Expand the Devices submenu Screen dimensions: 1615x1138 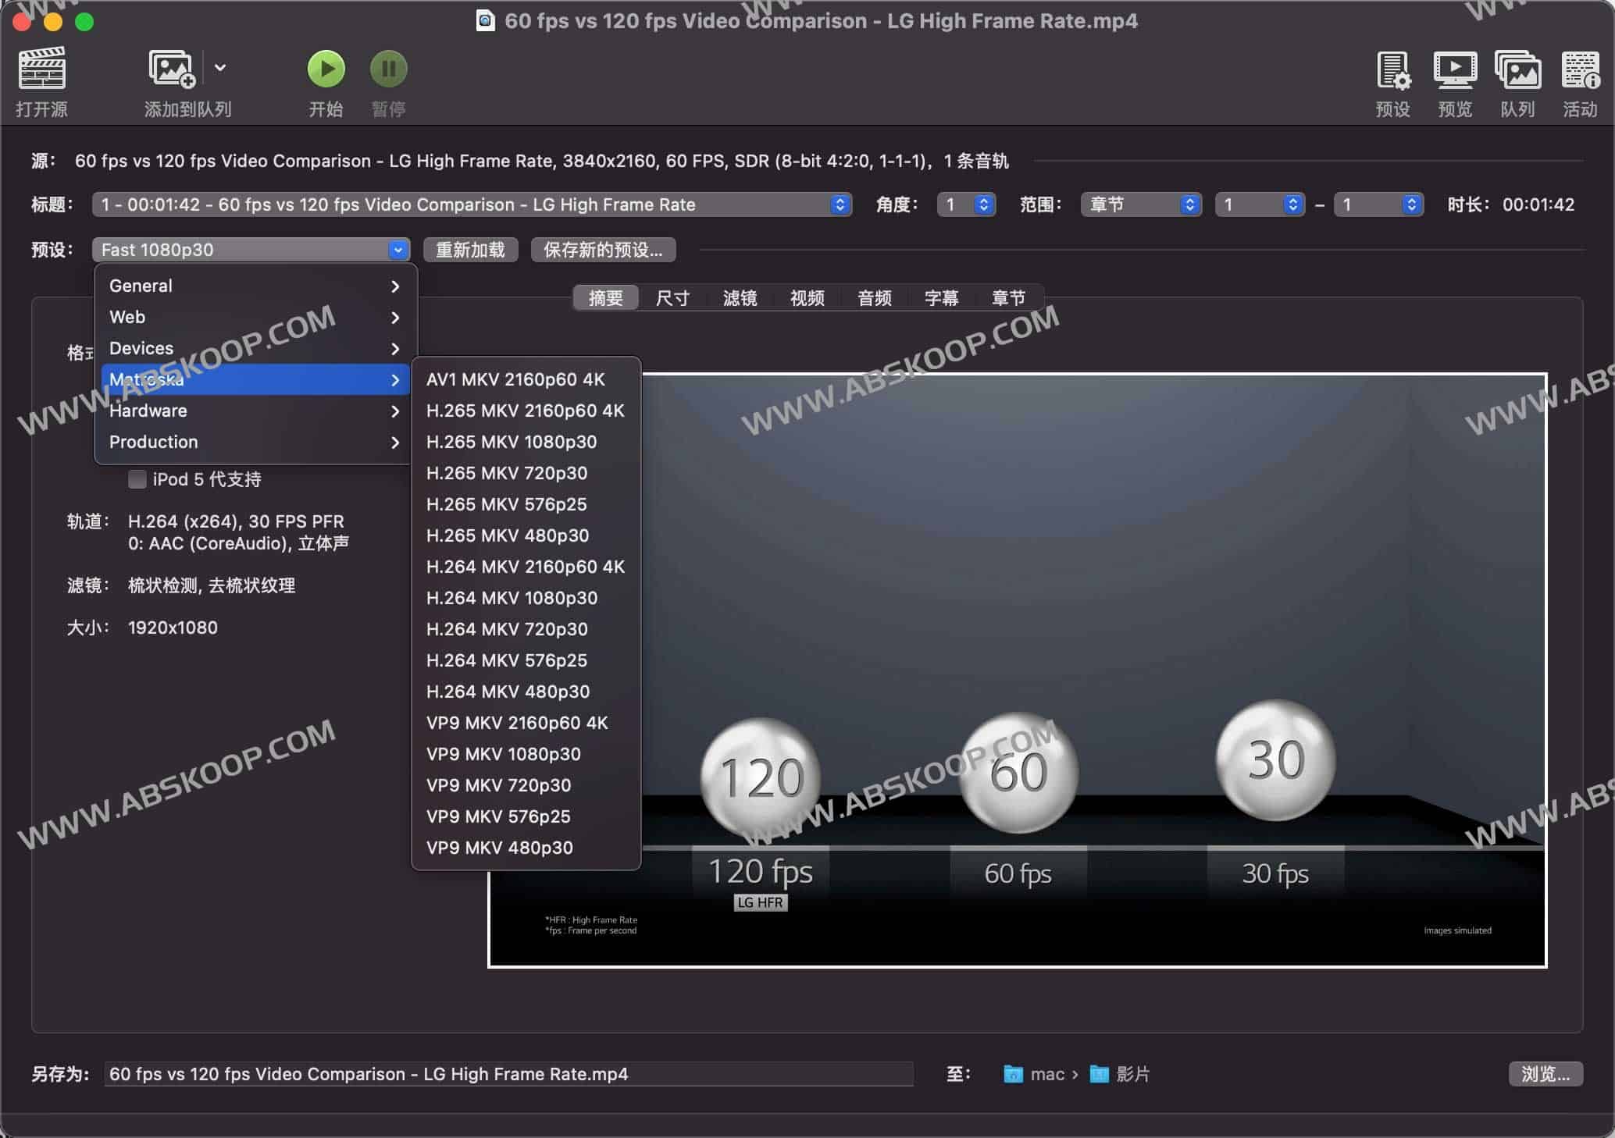point(246,347)
